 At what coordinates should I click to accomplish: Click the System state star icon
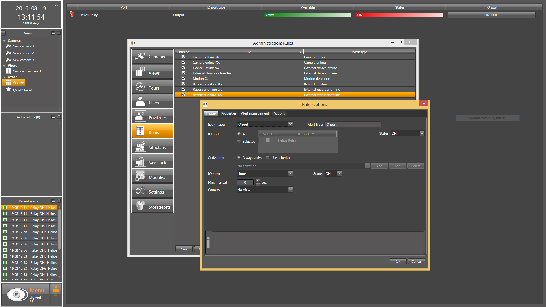[9, 90]
